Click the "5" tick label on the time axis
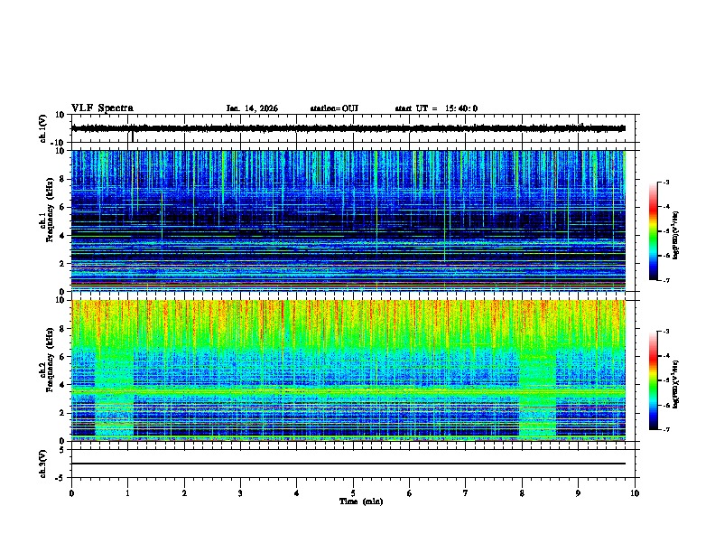 [x=353, y=493]
